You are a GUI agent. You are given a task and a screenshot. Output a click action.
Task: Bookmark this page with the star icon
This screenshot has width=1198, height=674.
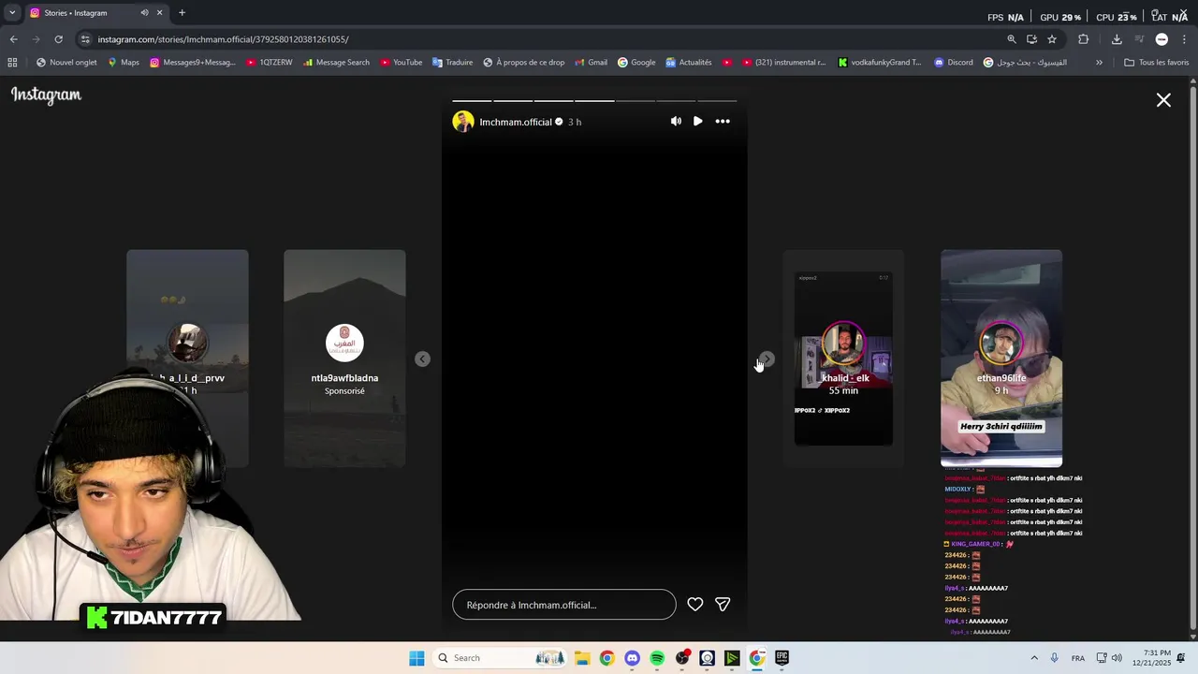pyautogui.click(x=1052, y=39)
